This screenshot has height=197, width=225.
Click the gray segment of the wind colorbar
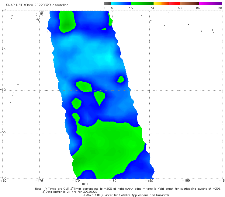point(108,4)
